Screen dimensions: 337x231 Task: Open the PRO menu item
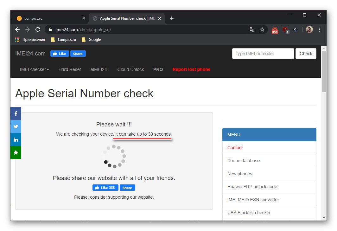[158, 69]
